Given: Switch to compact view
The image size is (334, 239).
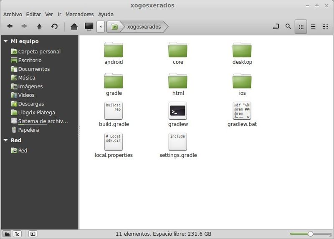Looking at the screenshot, I should click(326, 27).
